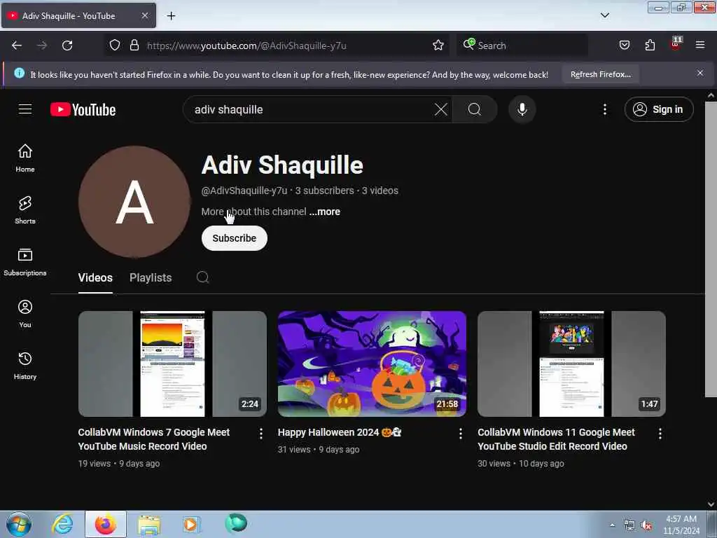Clear the YouTube search box text
This screenshot has width=717, height=538.
click(x=441, y=109)
